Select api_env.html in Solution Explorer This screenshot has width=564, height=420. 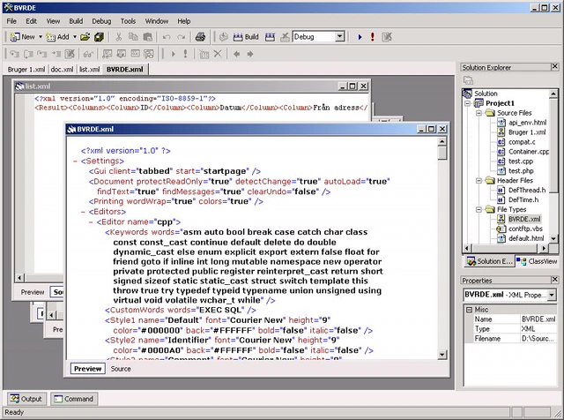[527, 123]
